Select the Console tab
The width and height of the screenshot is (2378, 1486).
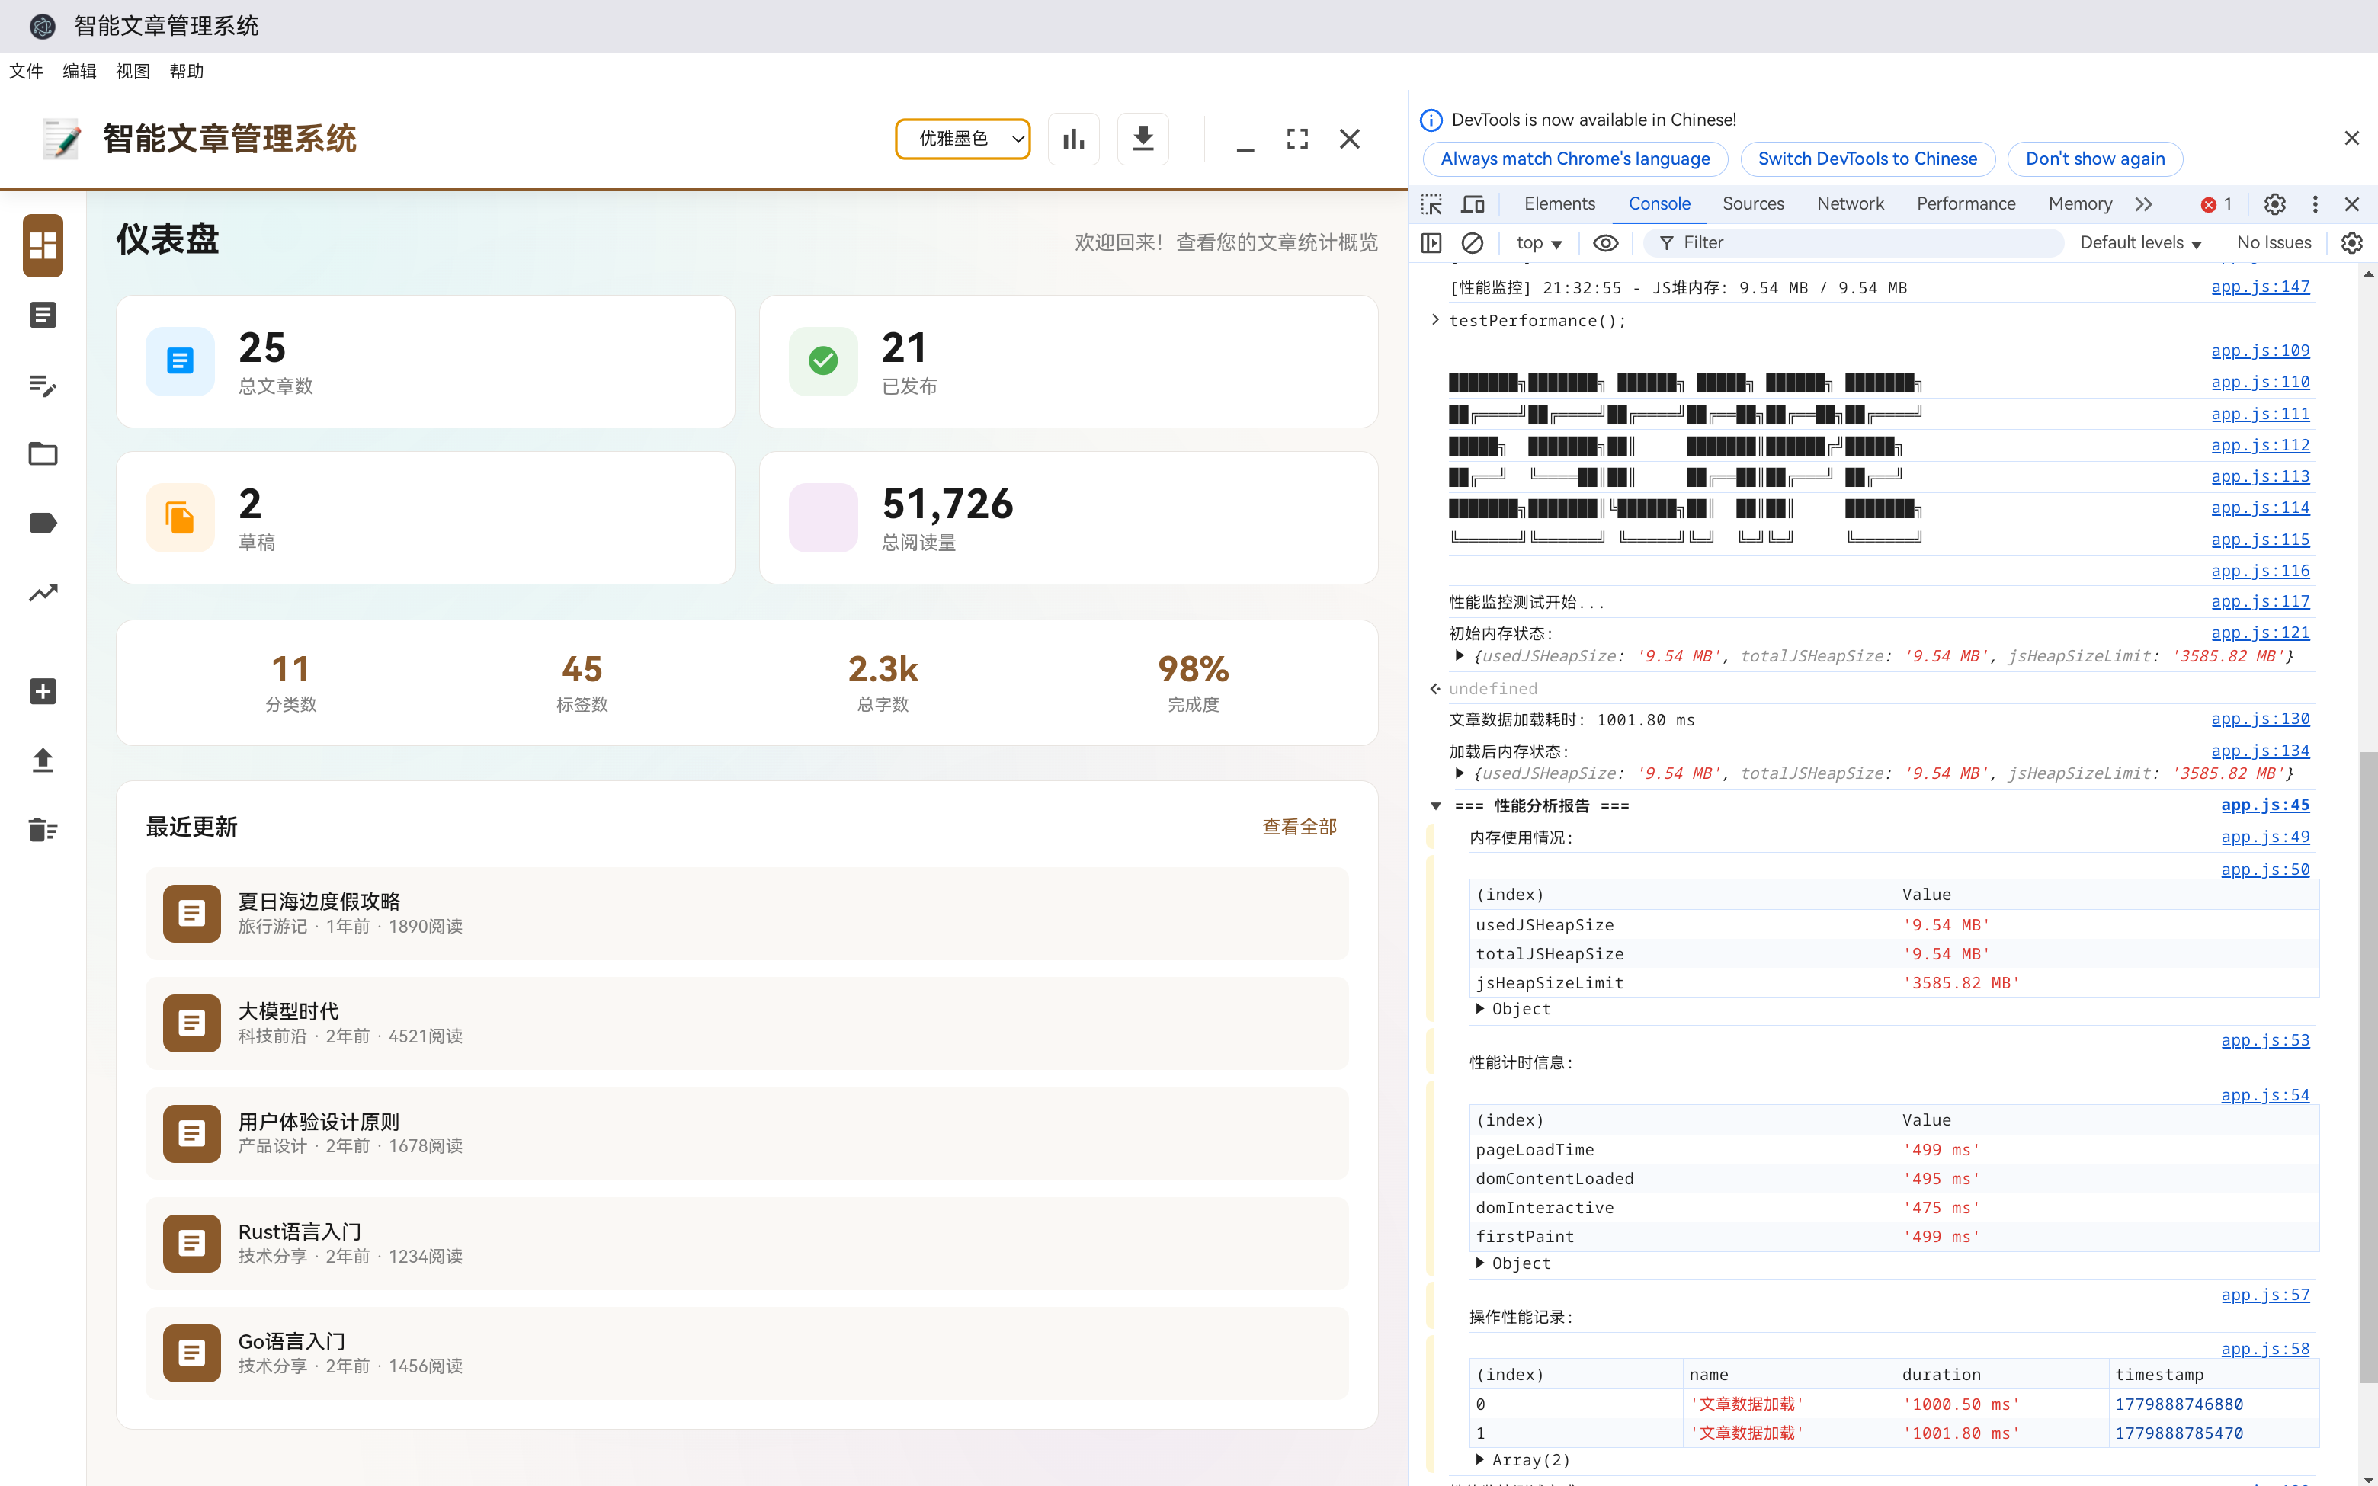click(1659, 203)
